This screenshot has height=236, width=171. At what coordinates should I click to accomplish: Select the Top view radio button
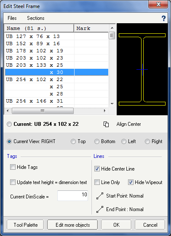73,141
